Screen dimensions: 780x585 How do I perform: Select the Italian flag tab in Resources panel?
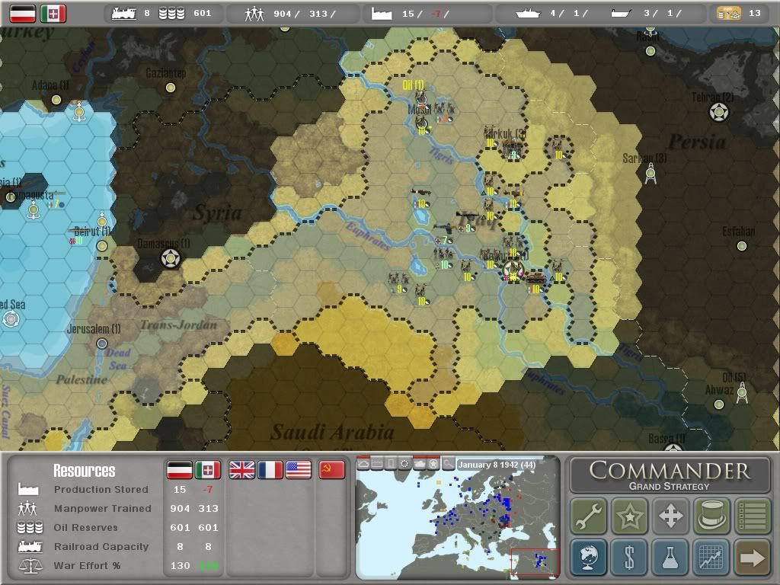208,469
